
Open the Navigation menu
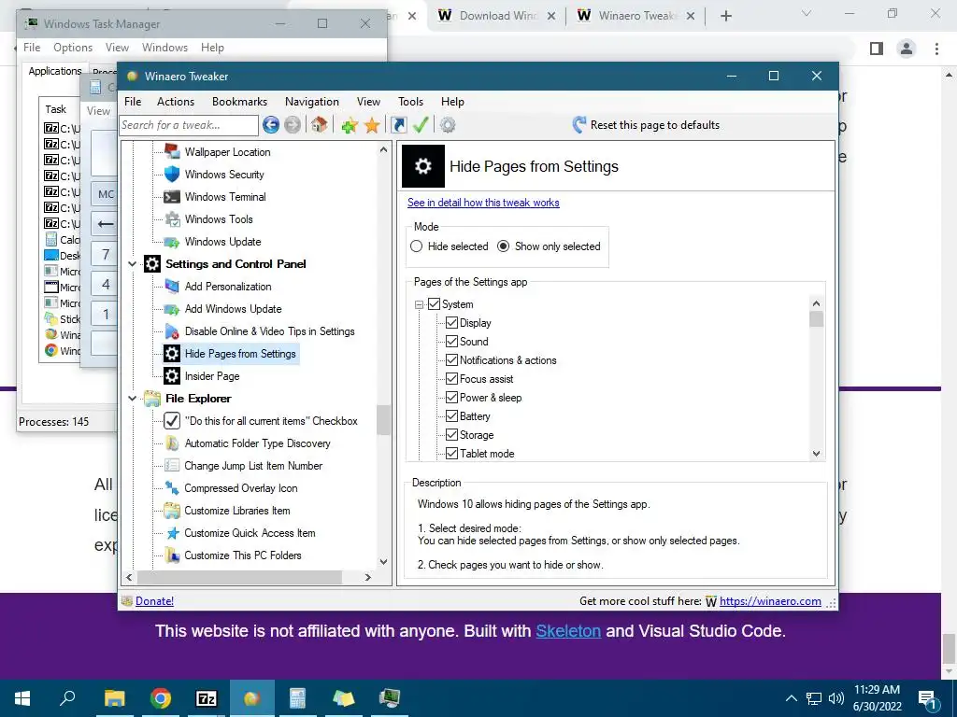(312, 102)
